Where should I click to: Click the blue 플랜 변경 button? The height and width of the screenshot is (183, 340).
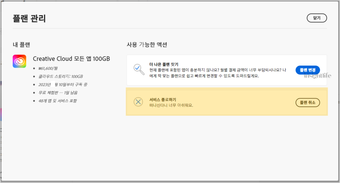(307, 70)
